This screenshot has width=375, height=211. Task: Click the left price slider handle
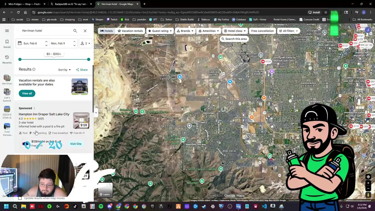pos(20,59)
